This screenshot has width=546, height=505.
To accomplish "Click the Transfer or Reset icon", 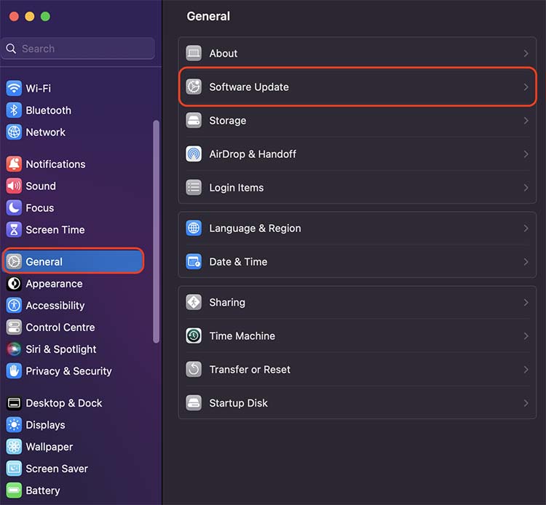I will pyautogui.click(x=194, y=369).
